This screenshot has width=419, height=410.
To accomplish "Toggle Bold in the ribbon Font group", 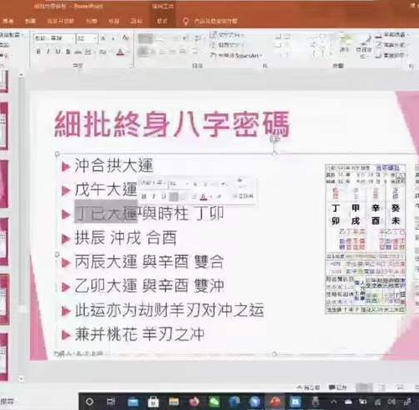I will [x=39, y=51].
